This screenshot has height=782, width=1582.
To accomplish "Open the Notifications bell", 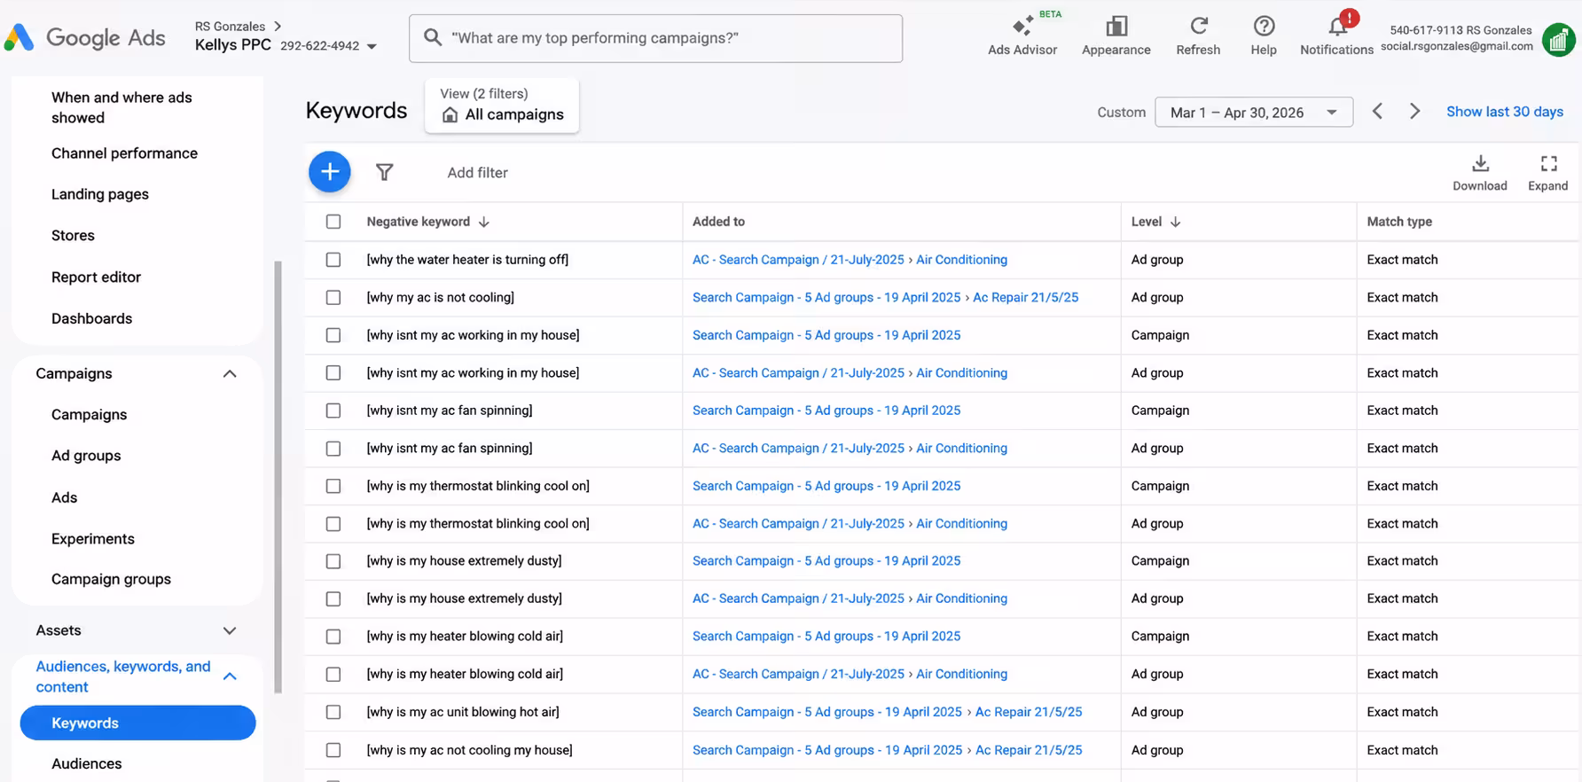I will coord(1336,36).
